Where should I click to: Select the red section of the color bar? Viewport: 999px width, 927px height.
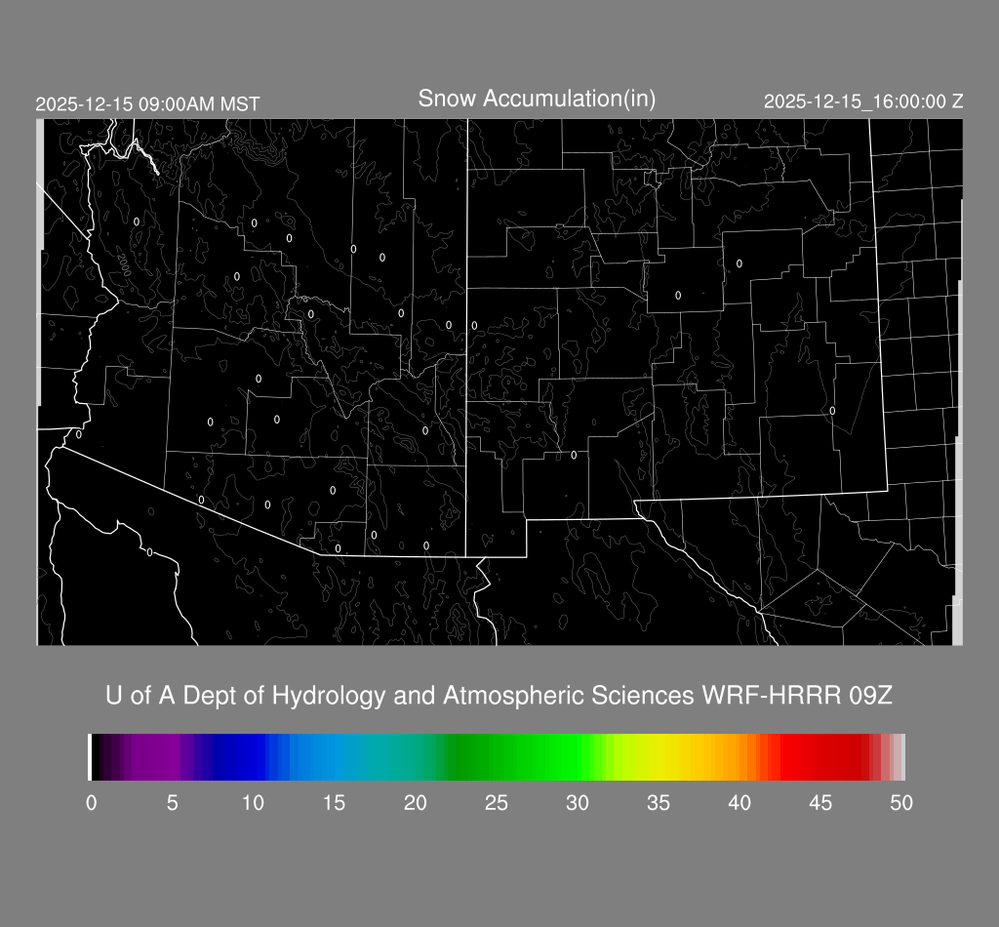click(819, 757)
